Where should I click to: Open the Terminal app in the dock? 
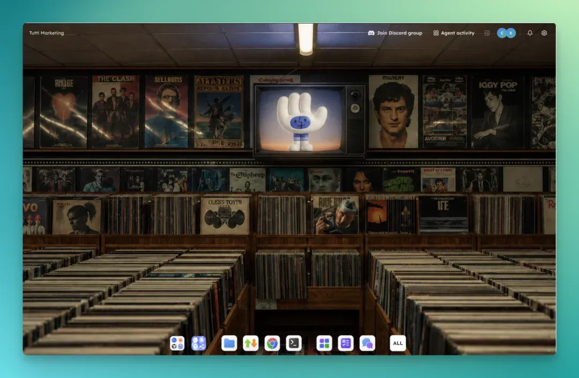pos(294,343)
